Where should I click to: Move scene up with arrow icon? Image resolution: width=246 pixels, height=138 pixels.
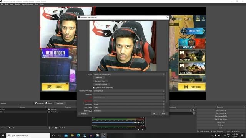pyautogui.click(x=9, y=128)
